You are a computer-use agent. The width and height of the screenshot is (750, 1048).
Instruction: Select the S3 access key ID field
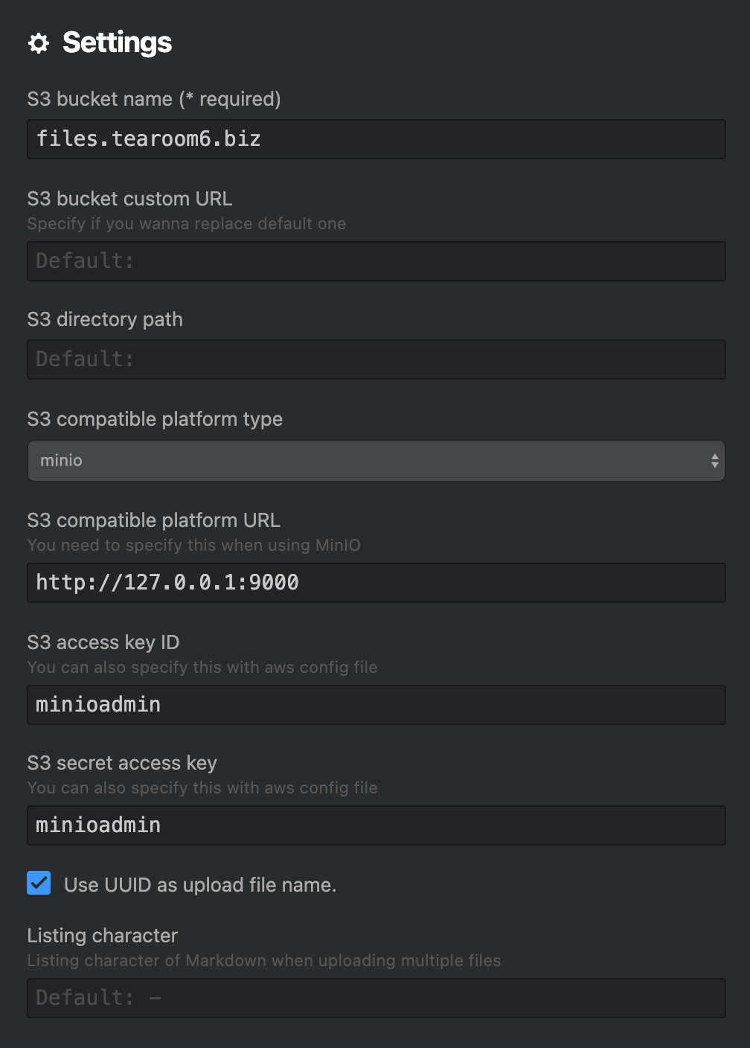tap(376, 705)
